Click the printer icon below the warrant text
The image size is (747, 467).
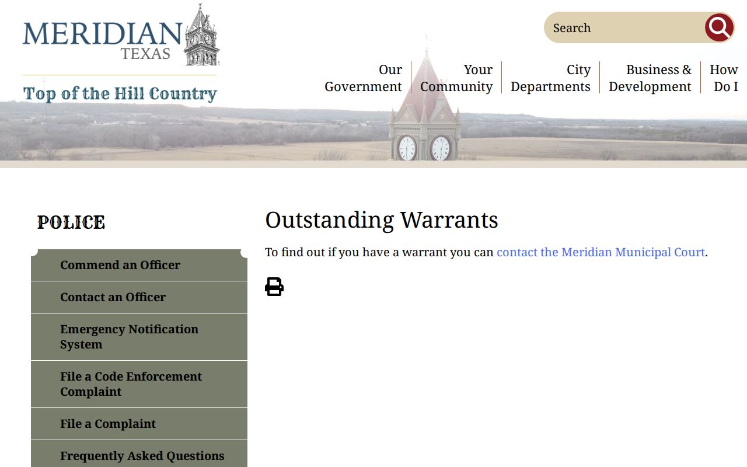(x=274, y=287)
